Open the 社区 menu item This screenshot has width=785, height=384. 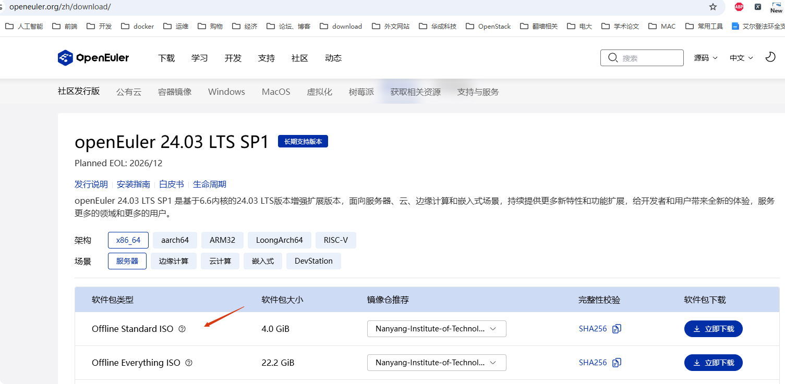[x=299, y=58]
